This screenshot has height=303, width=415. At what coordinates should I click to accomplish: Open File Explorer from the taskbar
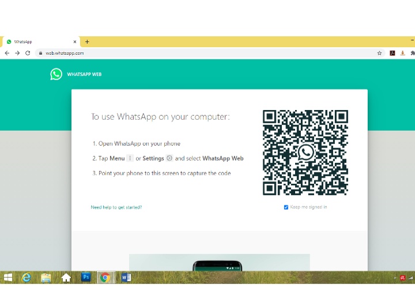point(46,278)
